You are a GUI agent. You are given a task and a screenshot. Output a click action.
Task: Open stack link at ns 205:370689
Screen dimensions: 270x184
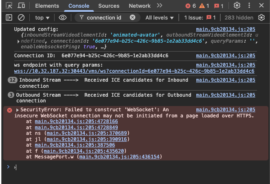[x=87, y=133]
